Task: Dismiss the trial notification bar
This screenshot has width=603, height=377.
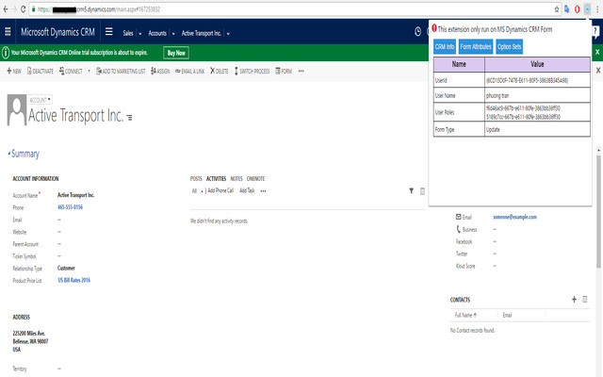Action: coord(597,52)
